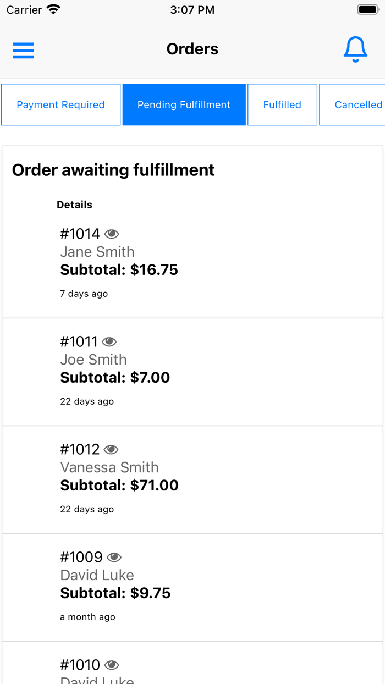The height and width of the screenshot is (684, 385).
Task: Tap Joe Smith's $7.00 subtotal
Action: (x=115, y=378)
